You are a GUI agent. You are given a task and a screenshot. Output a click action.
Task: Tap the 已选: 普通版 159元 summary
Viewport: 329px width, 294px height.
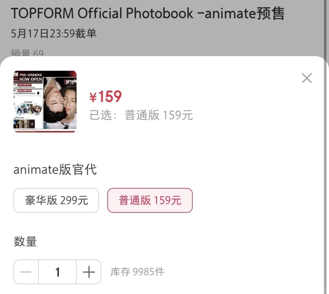[x=141, y=115]
